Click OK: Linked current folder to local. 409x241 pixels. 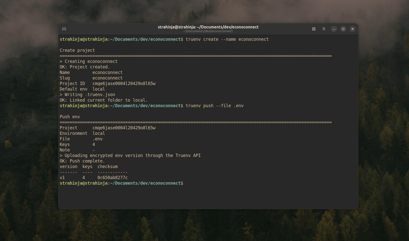click(x=104, y=100)
